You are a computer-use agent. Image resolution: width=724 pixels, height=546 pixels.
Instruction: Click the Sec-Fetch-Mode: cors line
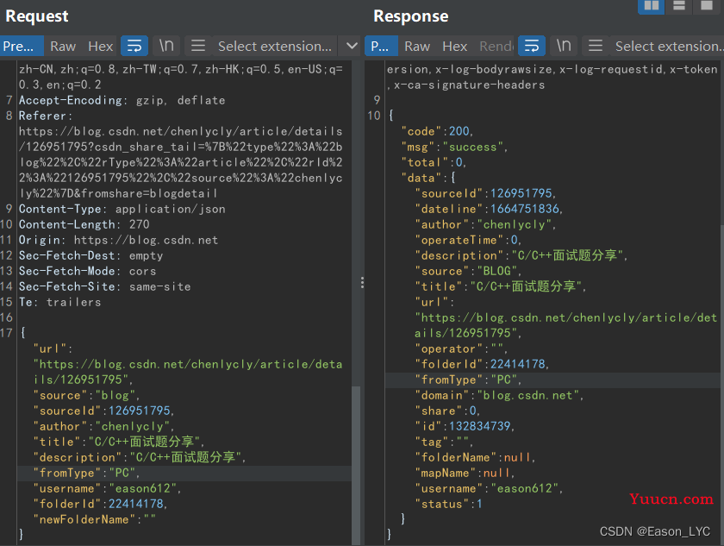[x=87, y=271]
